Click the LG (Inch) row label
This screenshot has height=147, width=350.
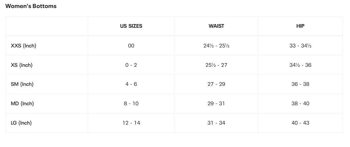pyautogui.click(x=21, y=123)
